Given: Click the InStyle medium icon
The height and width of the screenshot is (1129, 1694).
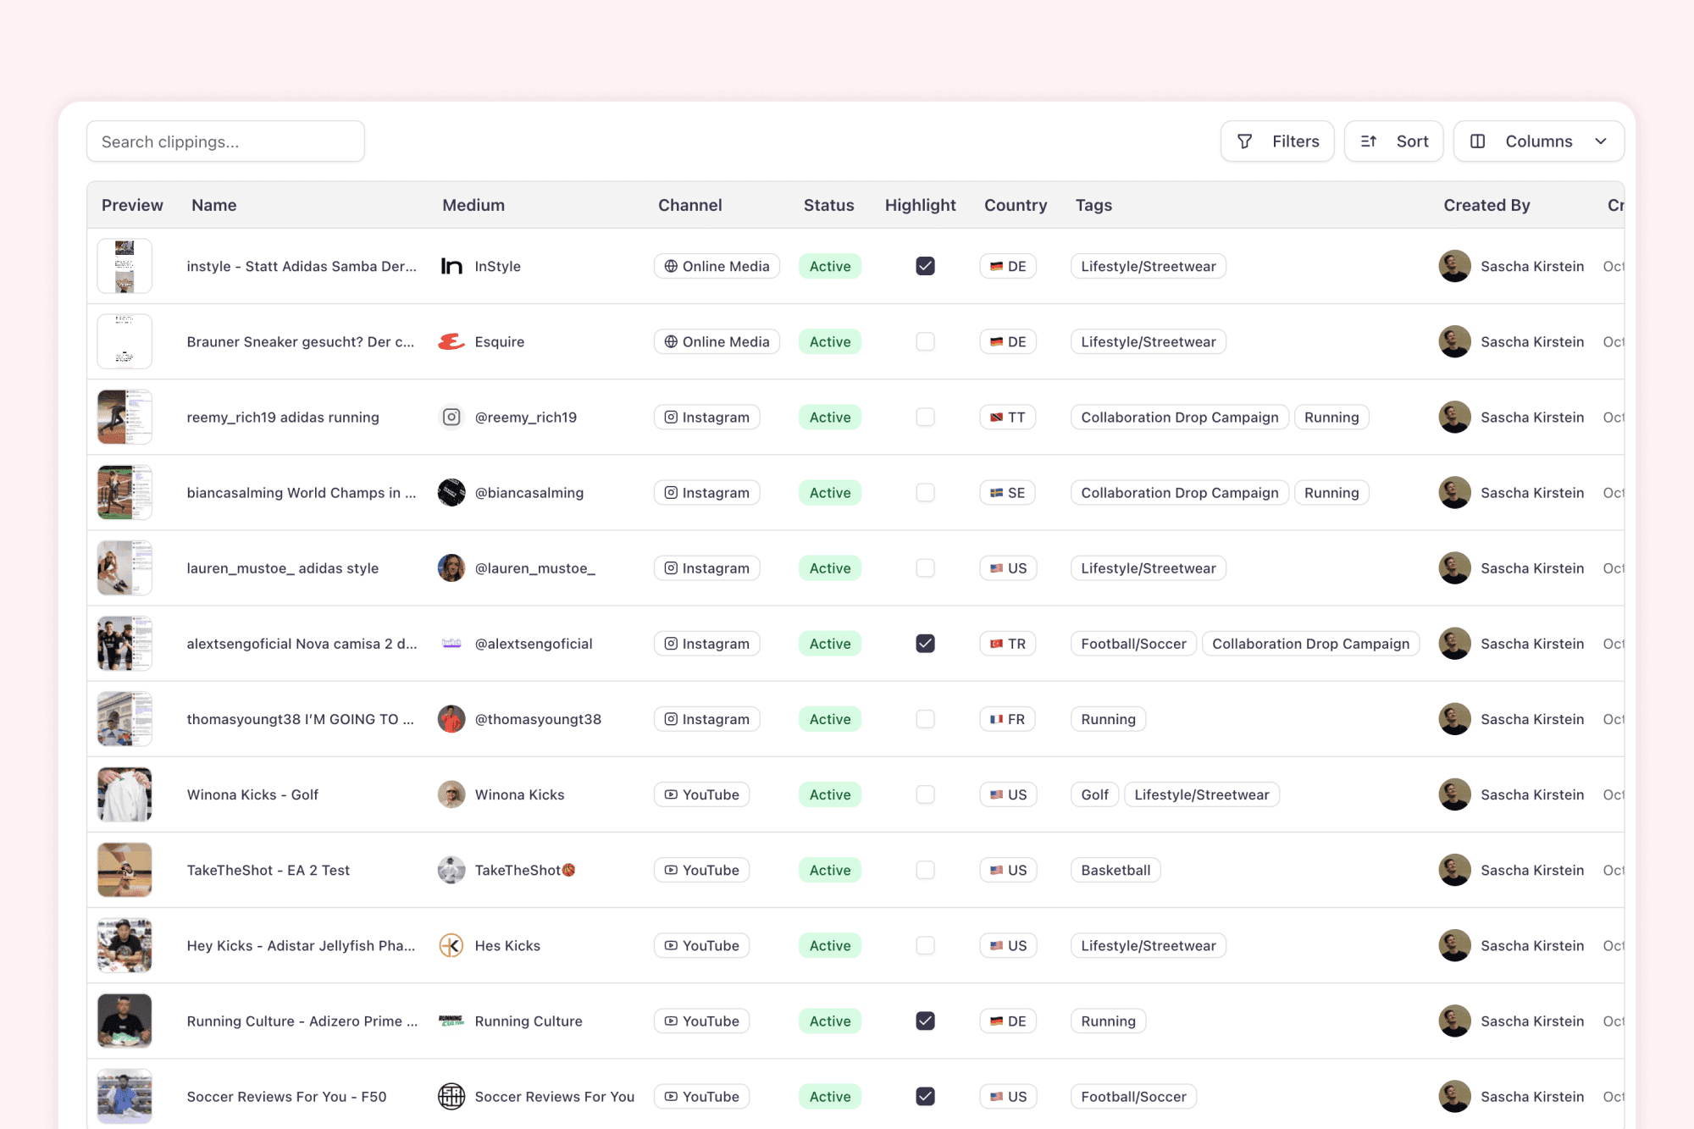Looking at the screenshot, I should click(451, 265).
